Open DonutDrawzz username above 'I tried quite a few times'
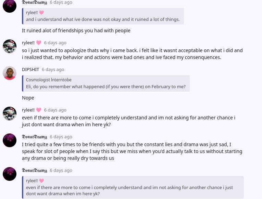The image size is (262, 199). [x=35, y=137]
